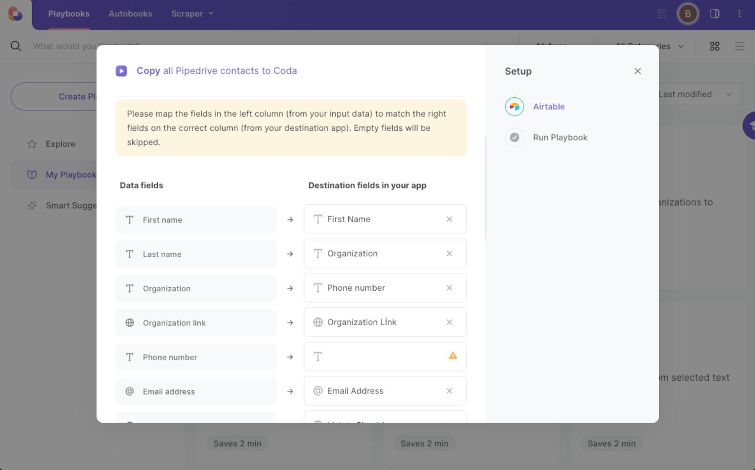Clear the Phone number destination field

449,288
